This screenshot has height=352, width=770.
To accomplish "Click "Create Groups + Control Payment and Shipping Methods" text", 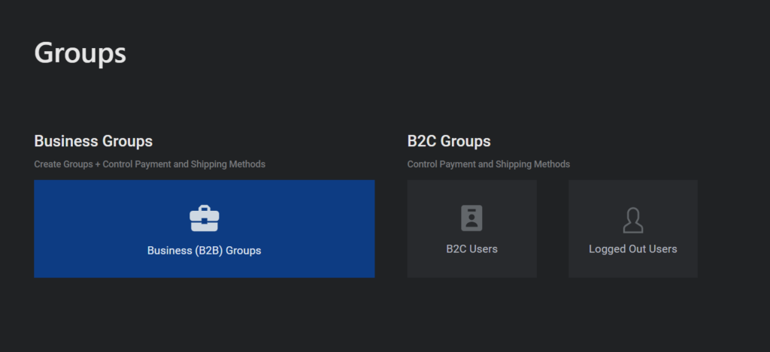I will click(150, 164).
